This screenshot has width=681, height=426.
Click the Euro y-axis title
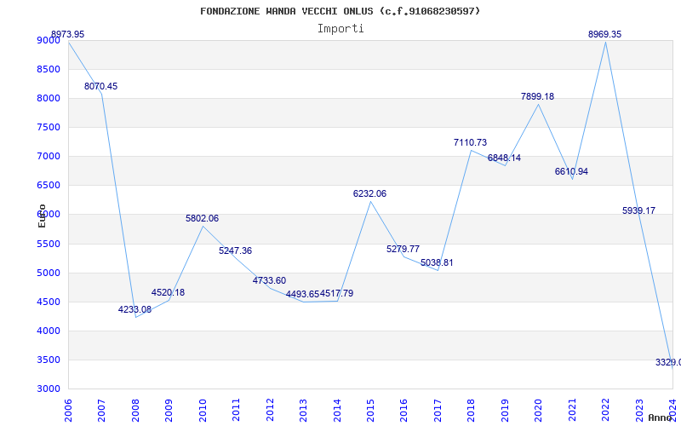[42, 216]
